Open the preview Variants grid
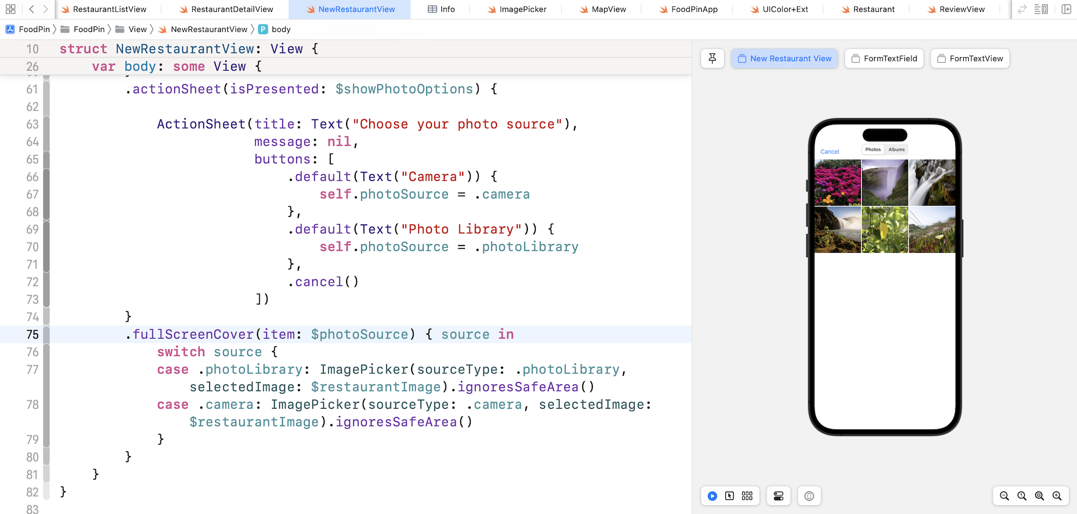1077x514 pixels. click(747, 496)
